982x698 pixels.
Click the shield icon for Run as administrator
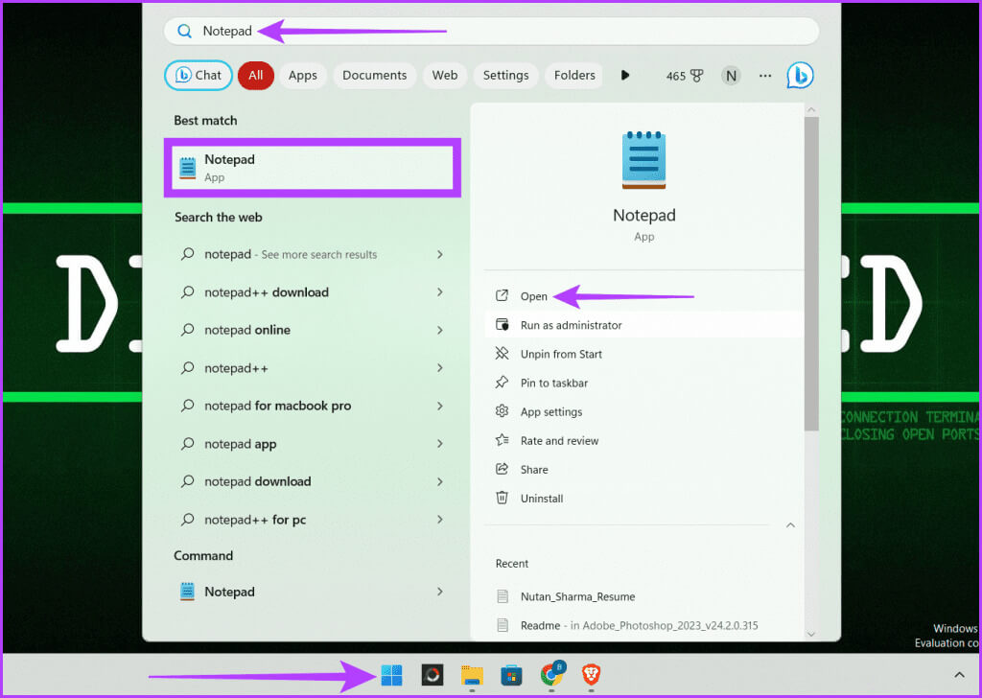coord(503,324)
